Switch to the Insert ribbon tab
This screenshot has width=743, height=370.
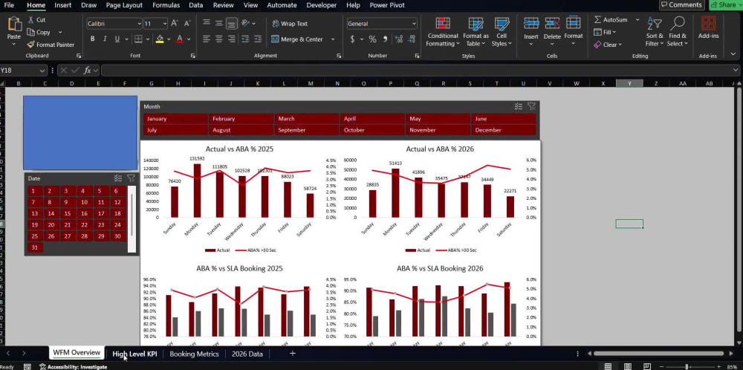click(63, 5)
